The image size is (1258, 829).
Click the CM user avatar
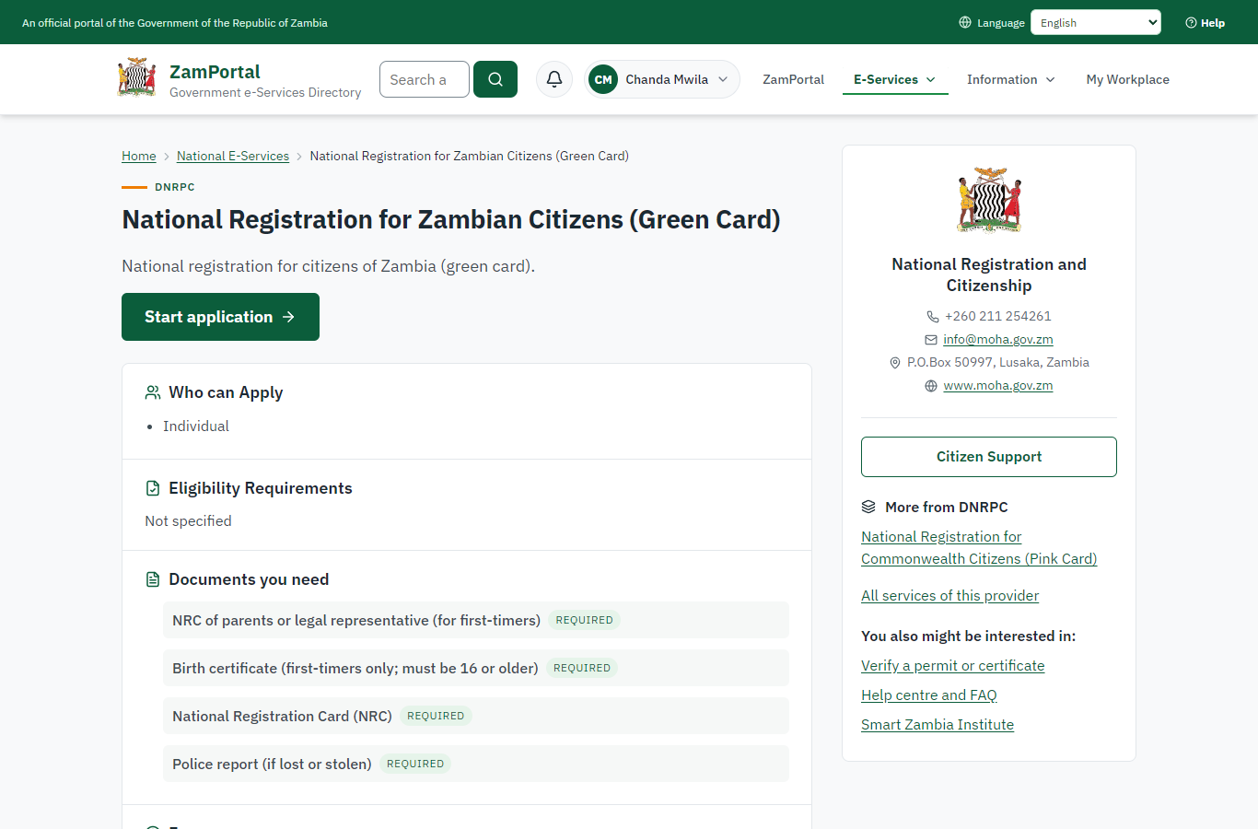click(603, 79)
